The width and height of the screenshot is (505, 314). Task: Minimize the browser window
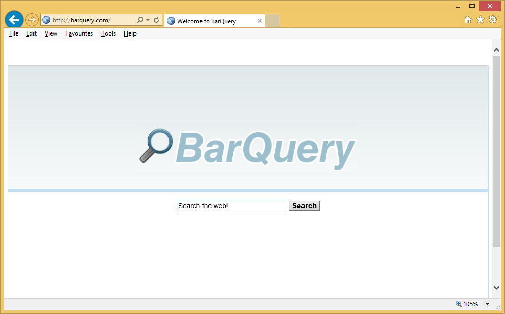(458, 6)
